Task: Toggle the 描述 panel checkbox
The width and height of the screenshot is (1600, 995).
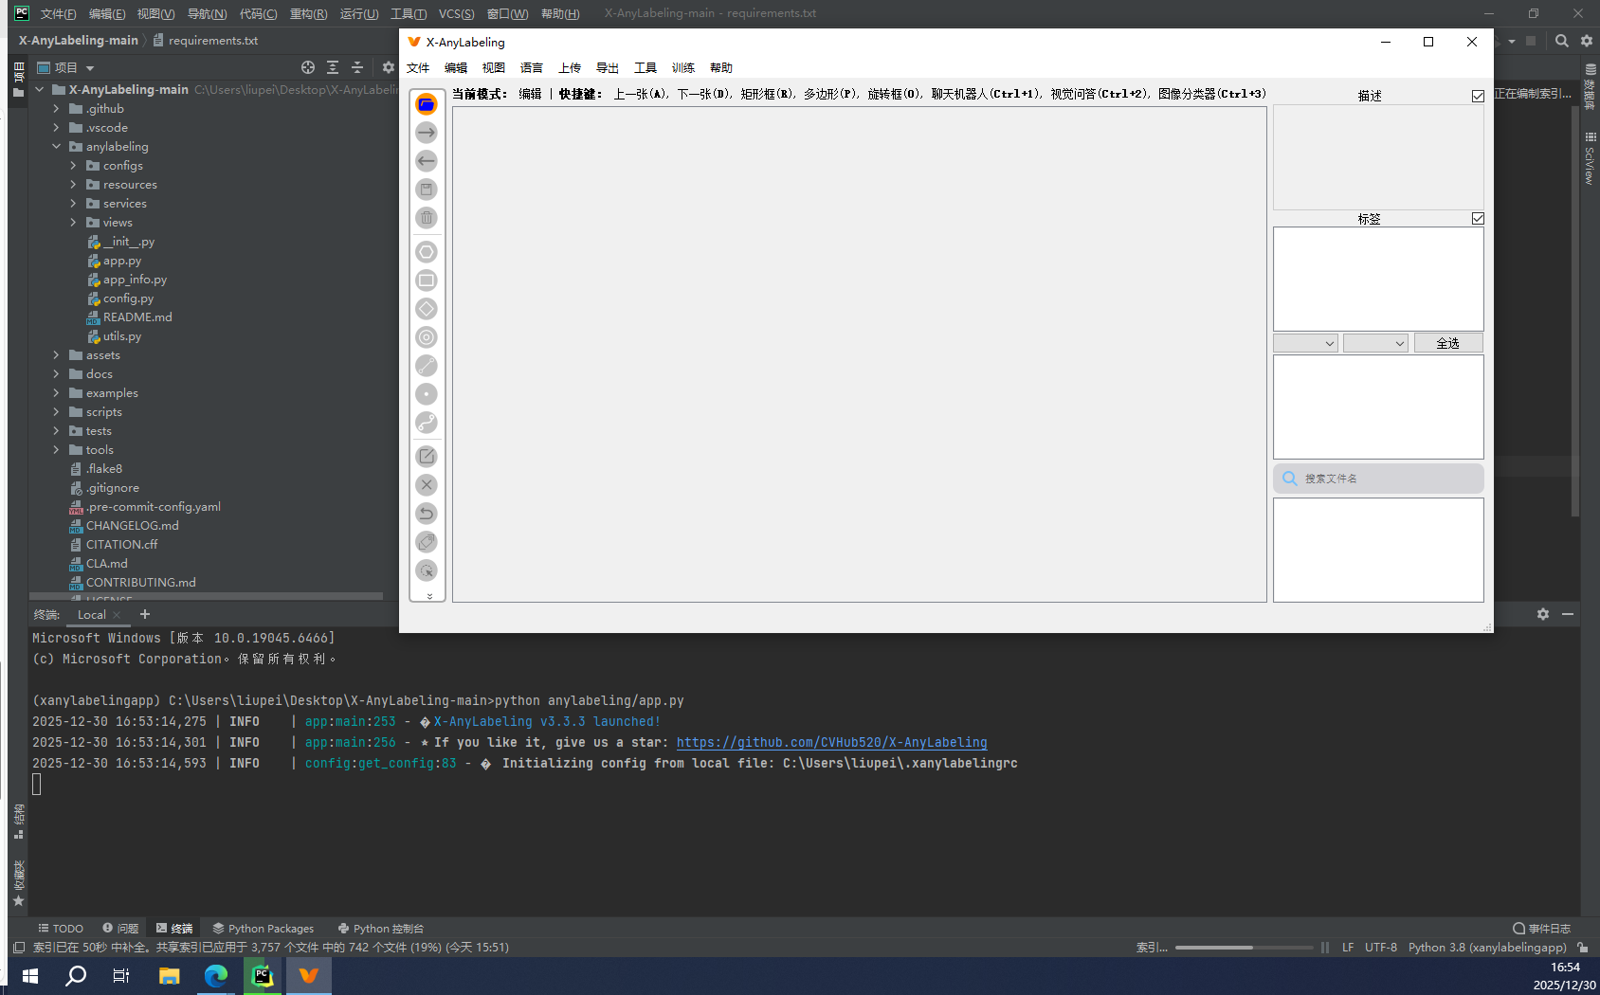Action: click(1478, 96)
